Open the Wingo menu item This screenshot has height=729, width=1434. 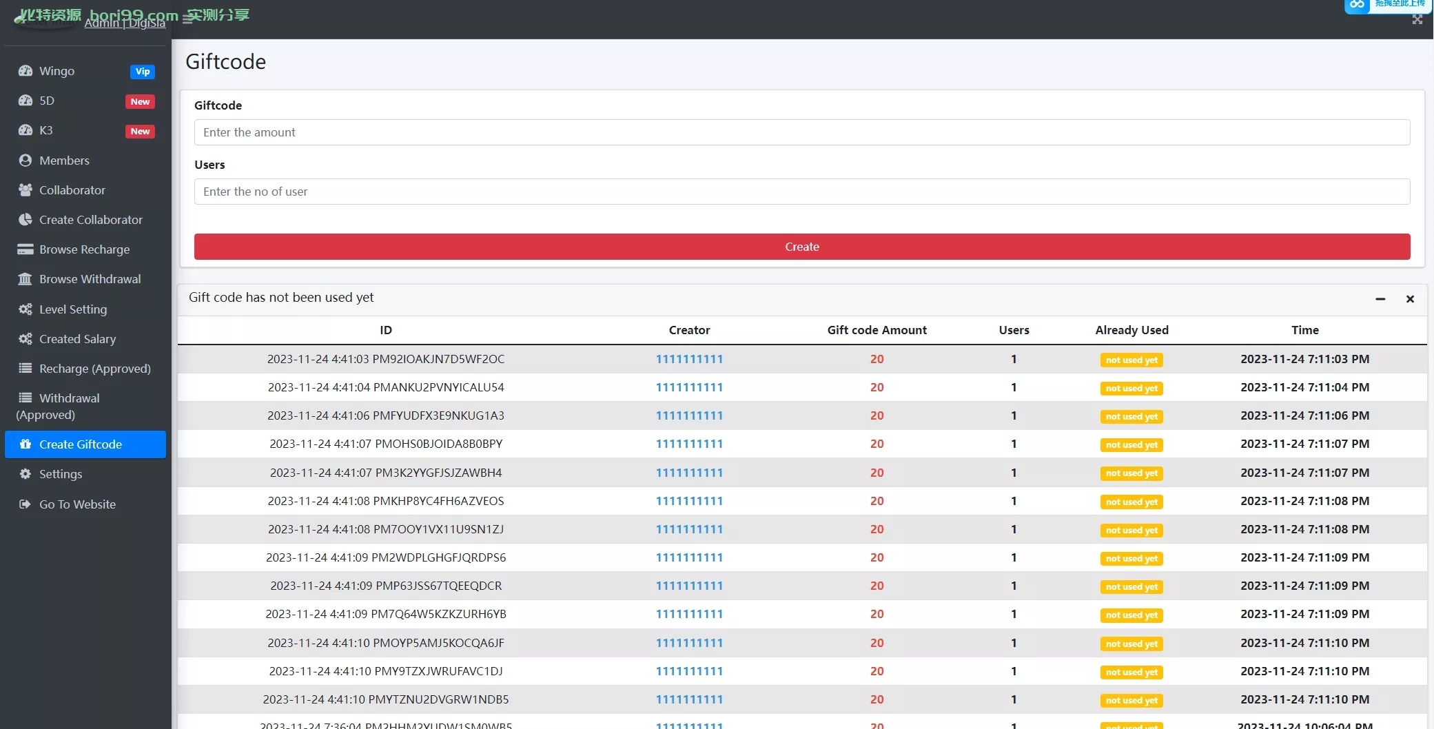pyautogui.click(x=85, y=71)
